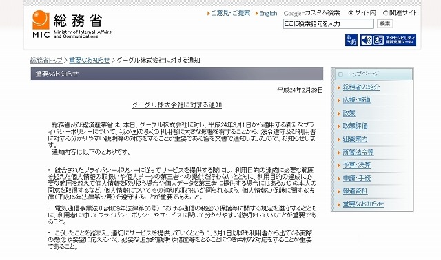Open 予算・決算 sidebar link
Viewport: 441px width, 260px height.
[x=357, y=165]
